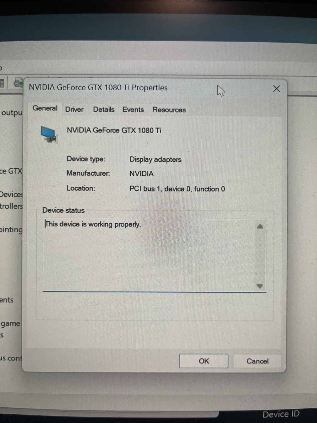Click the display adapter device icon
Image resolution: width=317 pixels, height=423 pixels.
(49, 134)
